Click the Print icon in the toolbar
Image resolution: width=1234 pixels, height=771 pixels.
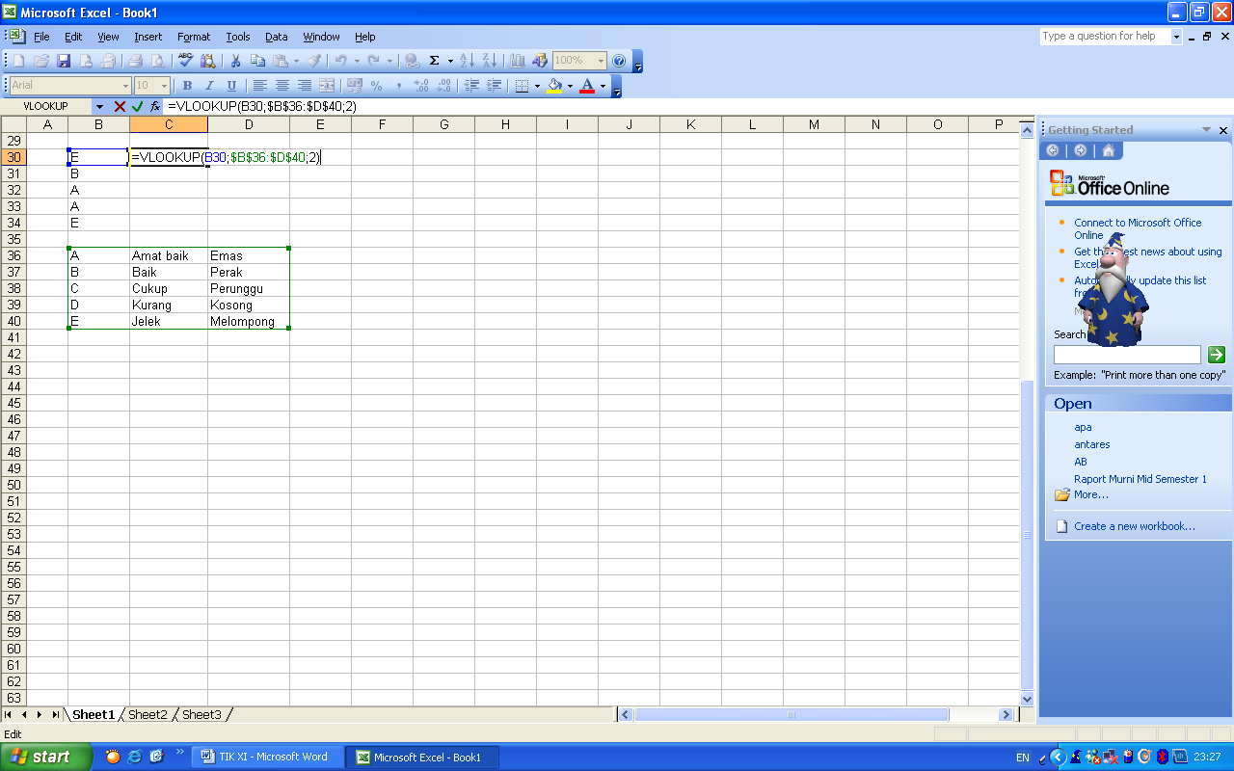136,61
